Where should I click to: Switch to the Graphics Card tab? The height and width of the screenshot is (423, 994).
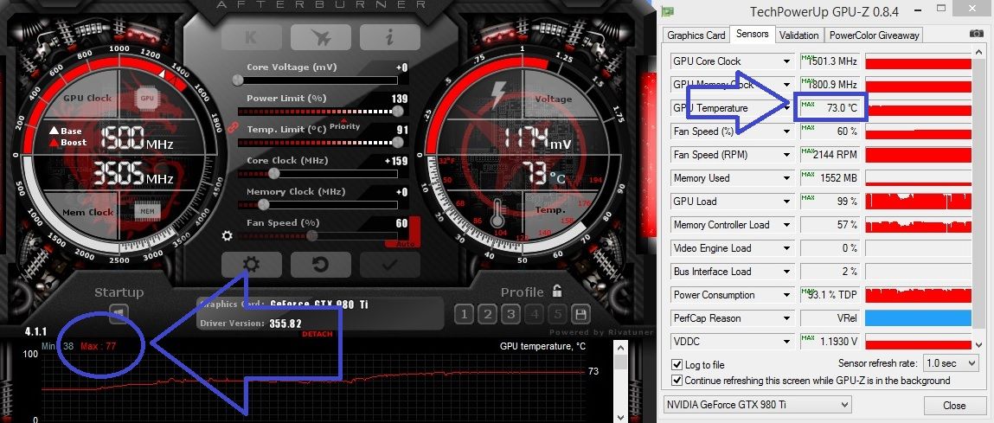(x=696, y=35)
